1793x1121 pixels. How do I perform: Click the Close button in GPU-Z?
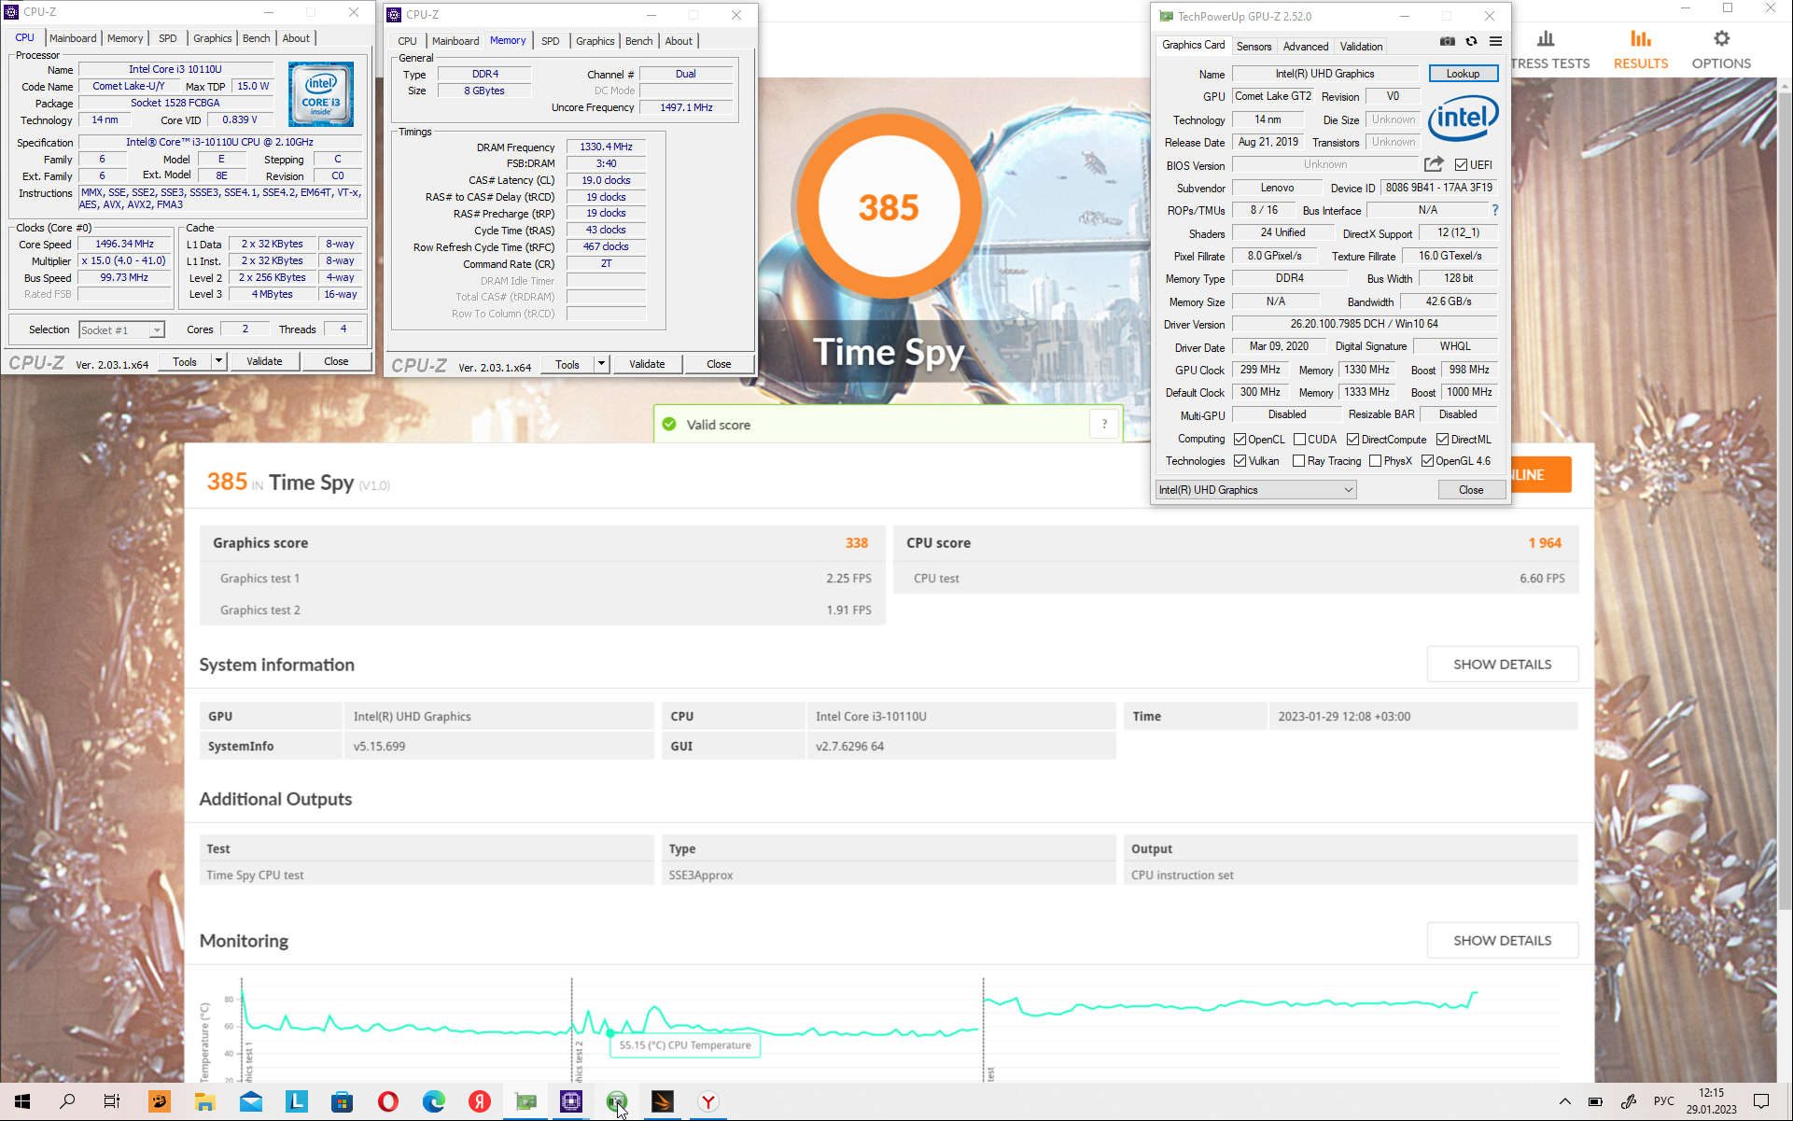click(1471, 490)
